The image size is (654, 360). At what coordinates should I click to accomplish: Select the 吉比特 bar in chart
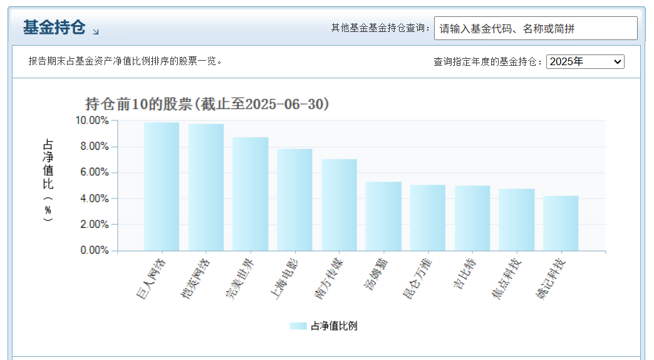tap(472, 218)
